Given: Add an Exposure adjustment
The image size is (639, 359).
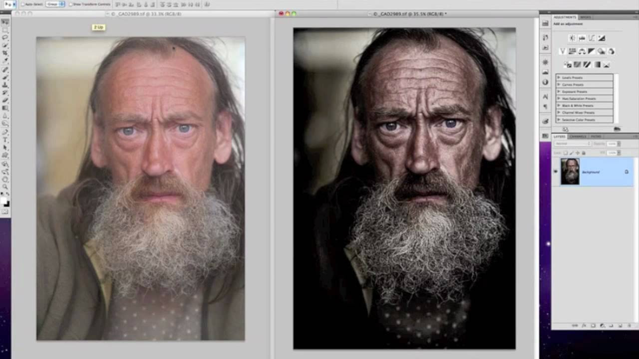Looking at the screenshot, I should [x=602, y=38].
